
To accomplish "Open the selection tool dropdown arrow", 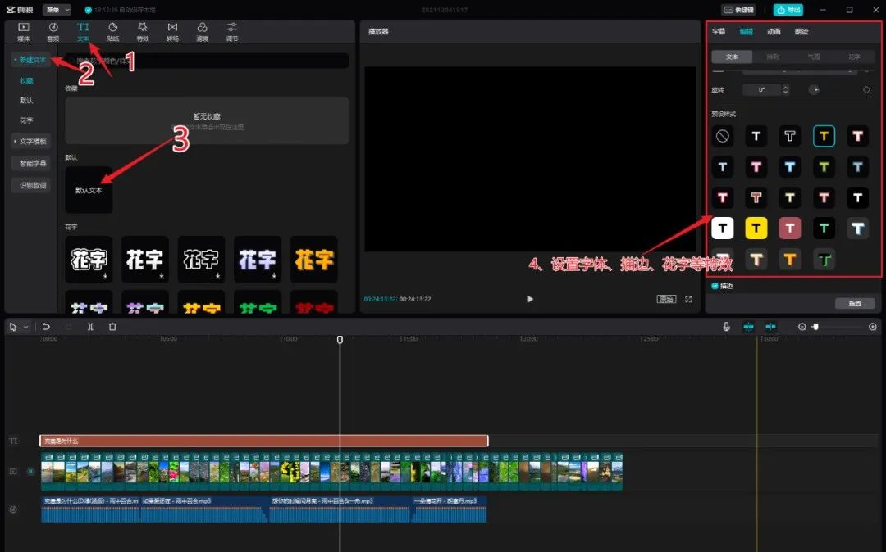I will point(25,327).
